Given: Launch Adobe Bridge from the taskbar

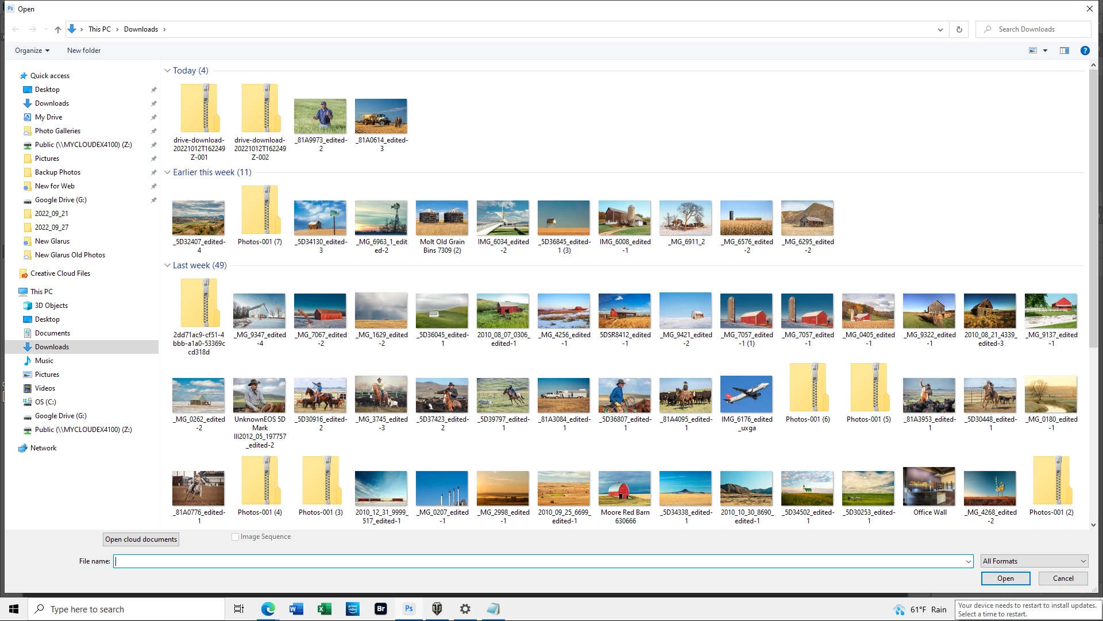Looking at the screenshot, I should click(x=380, y=609).
